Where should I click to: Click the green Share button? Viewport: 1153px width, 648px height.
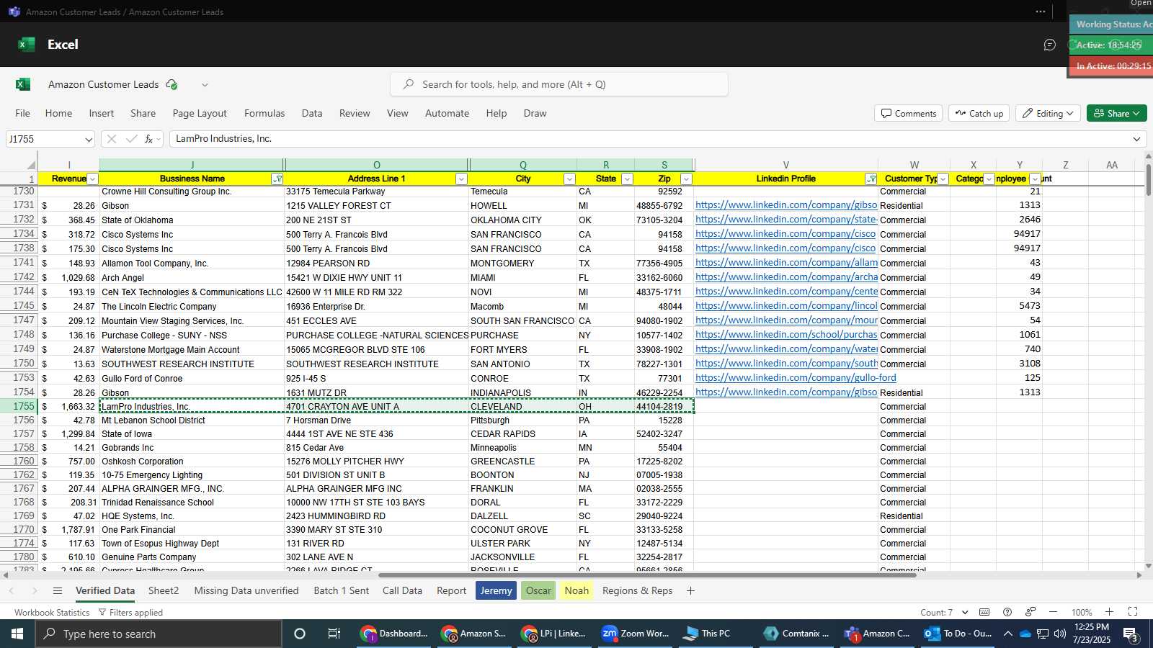1117,113
